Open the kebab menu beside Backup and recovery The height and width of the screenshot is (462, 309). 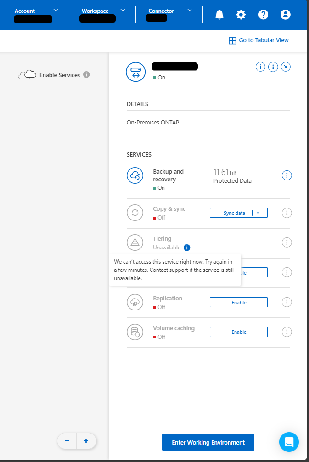(x=287, y=175)
